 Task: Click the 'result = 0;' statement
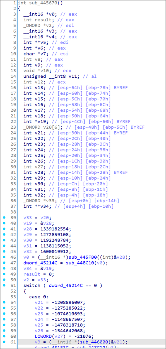[39, 274]
